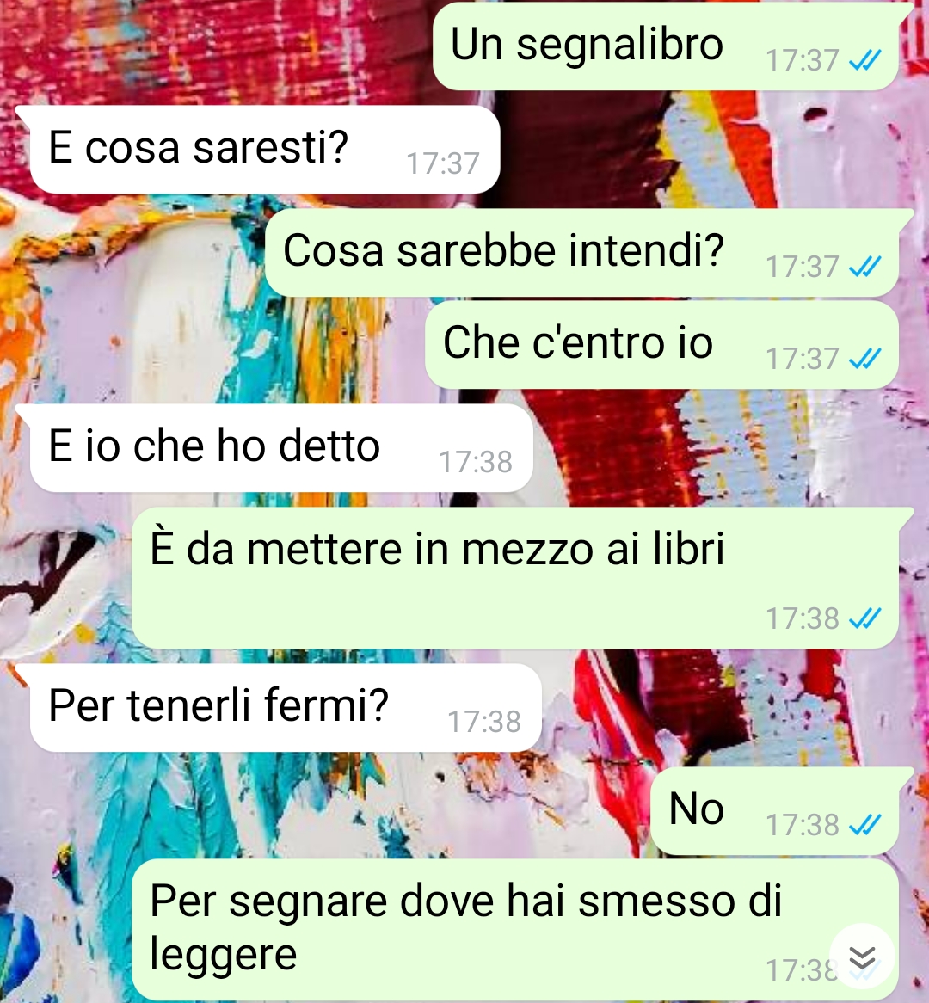This screenshot has width=929, height=1003.
Task: Click the double ticks on the 'No' message
Action: tap(865, 825)
